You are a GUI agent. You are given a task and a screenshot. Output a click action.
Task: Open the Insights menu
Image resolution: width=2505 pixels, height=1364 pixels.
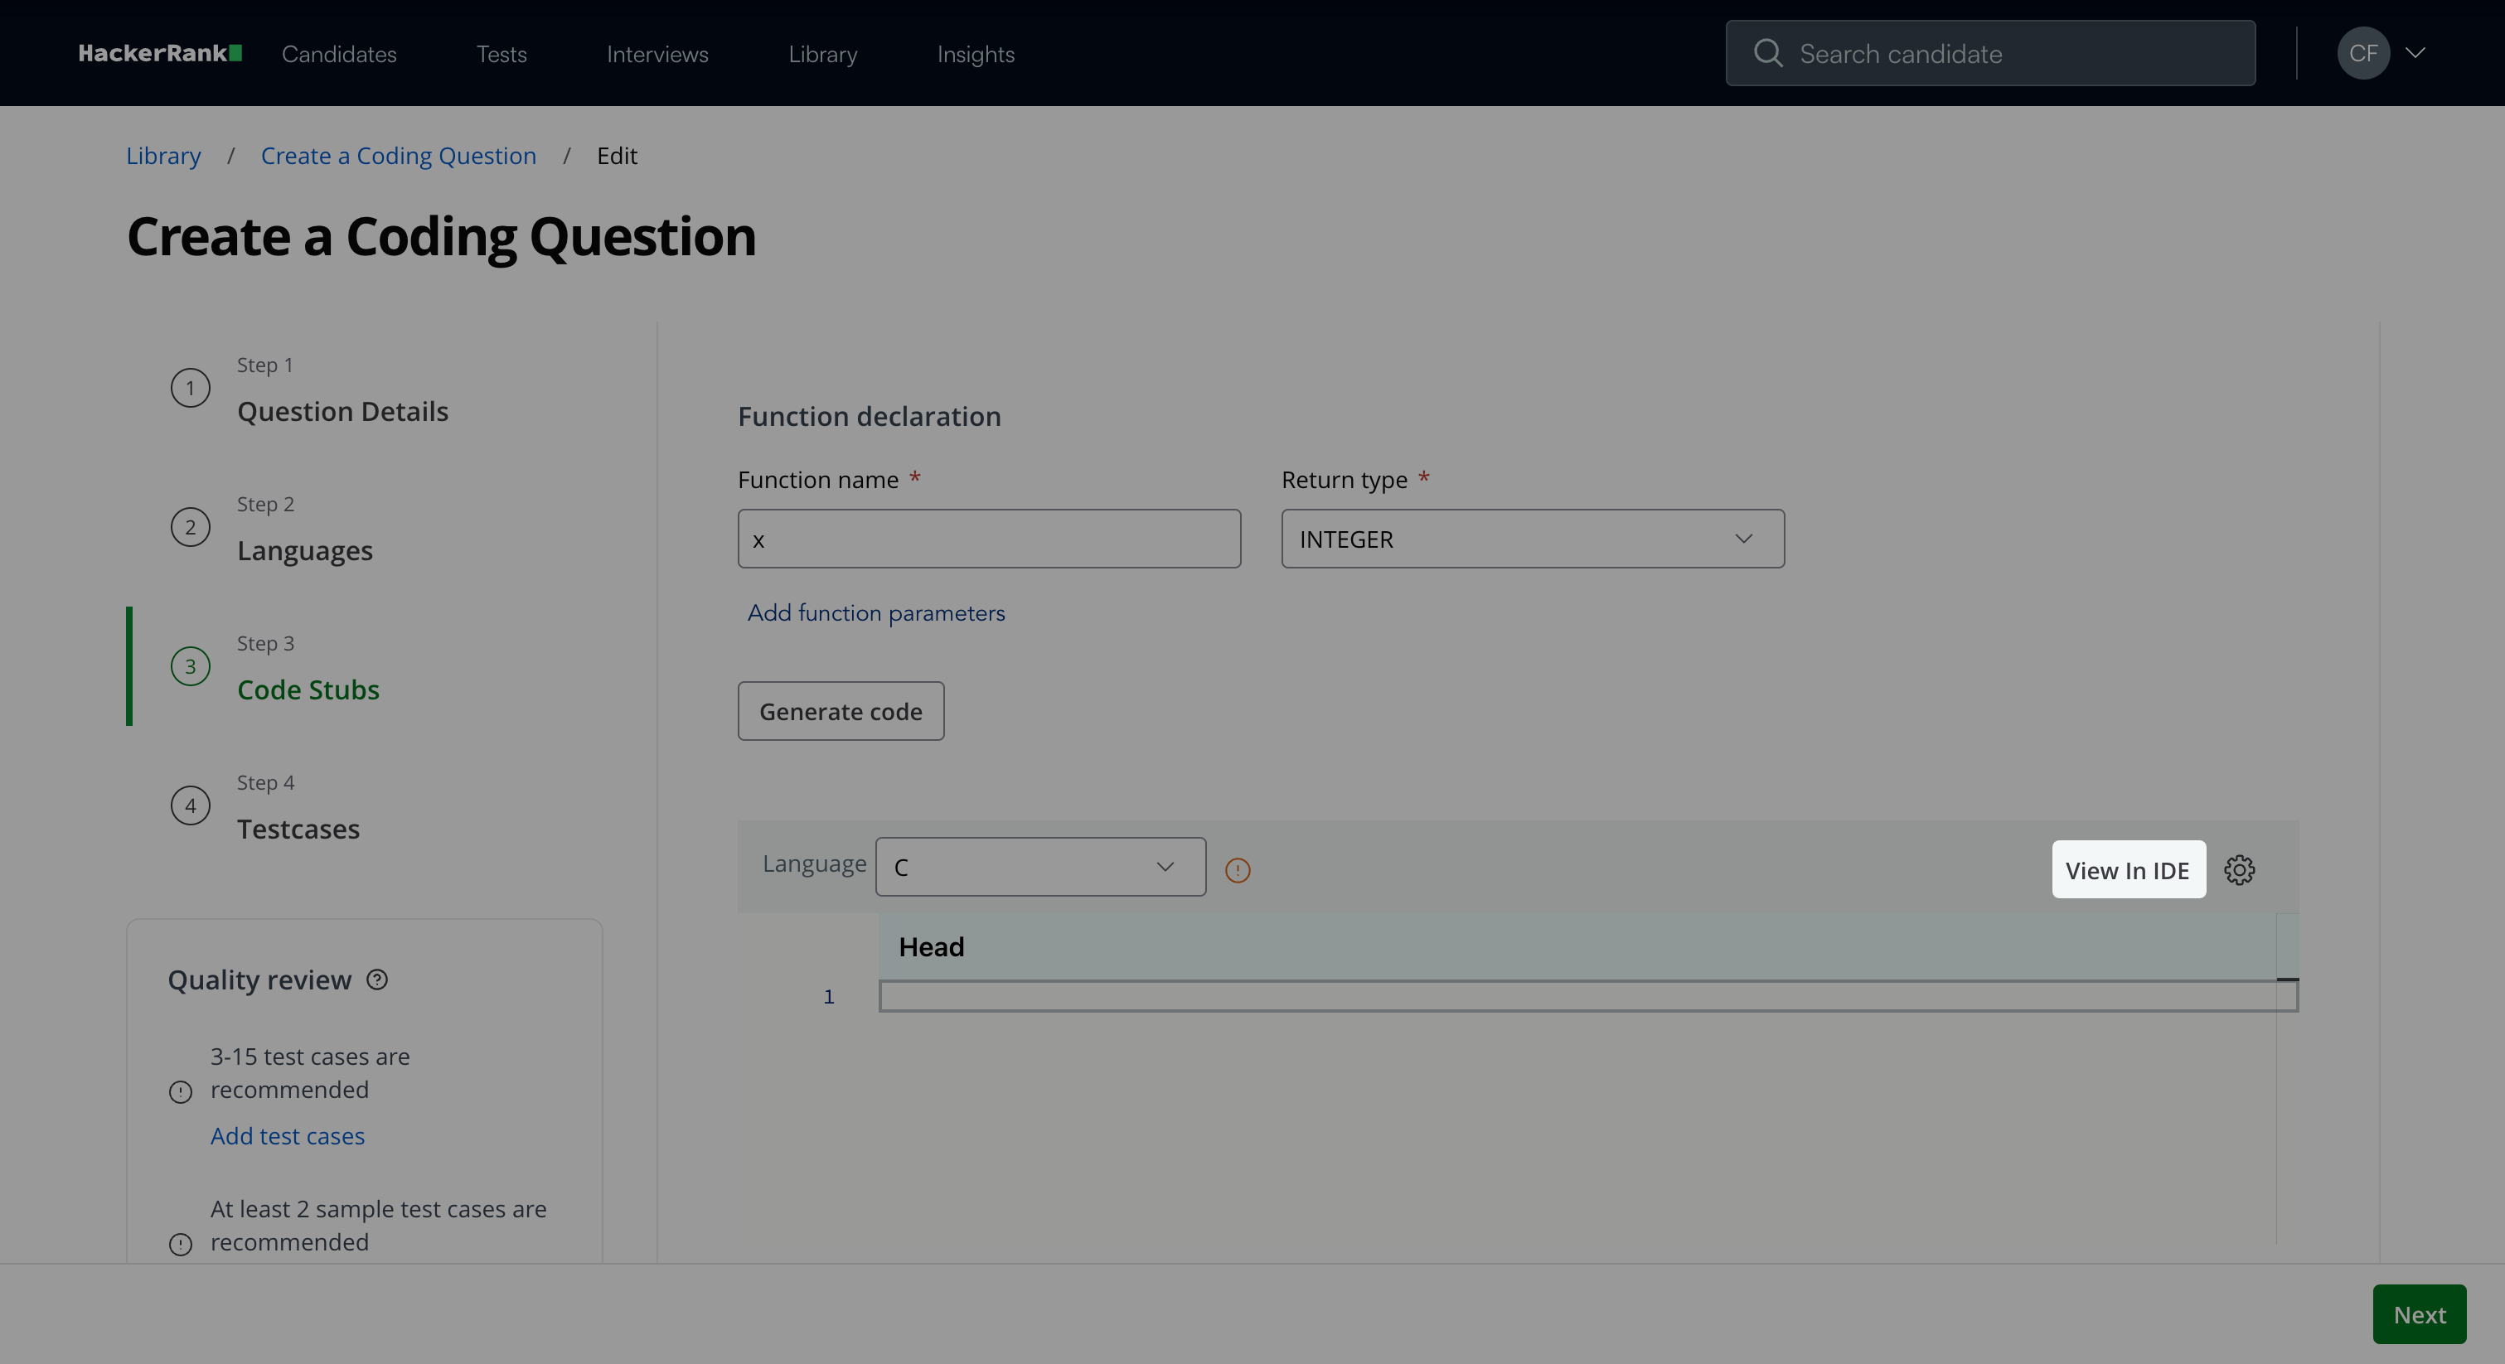976,55
